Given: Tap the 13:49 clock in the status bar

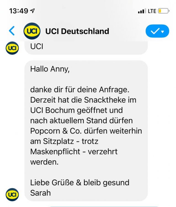Looking at the screenshot, I should [x=18, y=11].
